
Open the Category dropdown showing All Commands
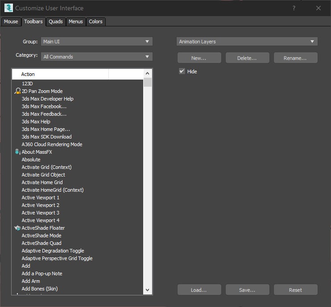coord(96,57)
